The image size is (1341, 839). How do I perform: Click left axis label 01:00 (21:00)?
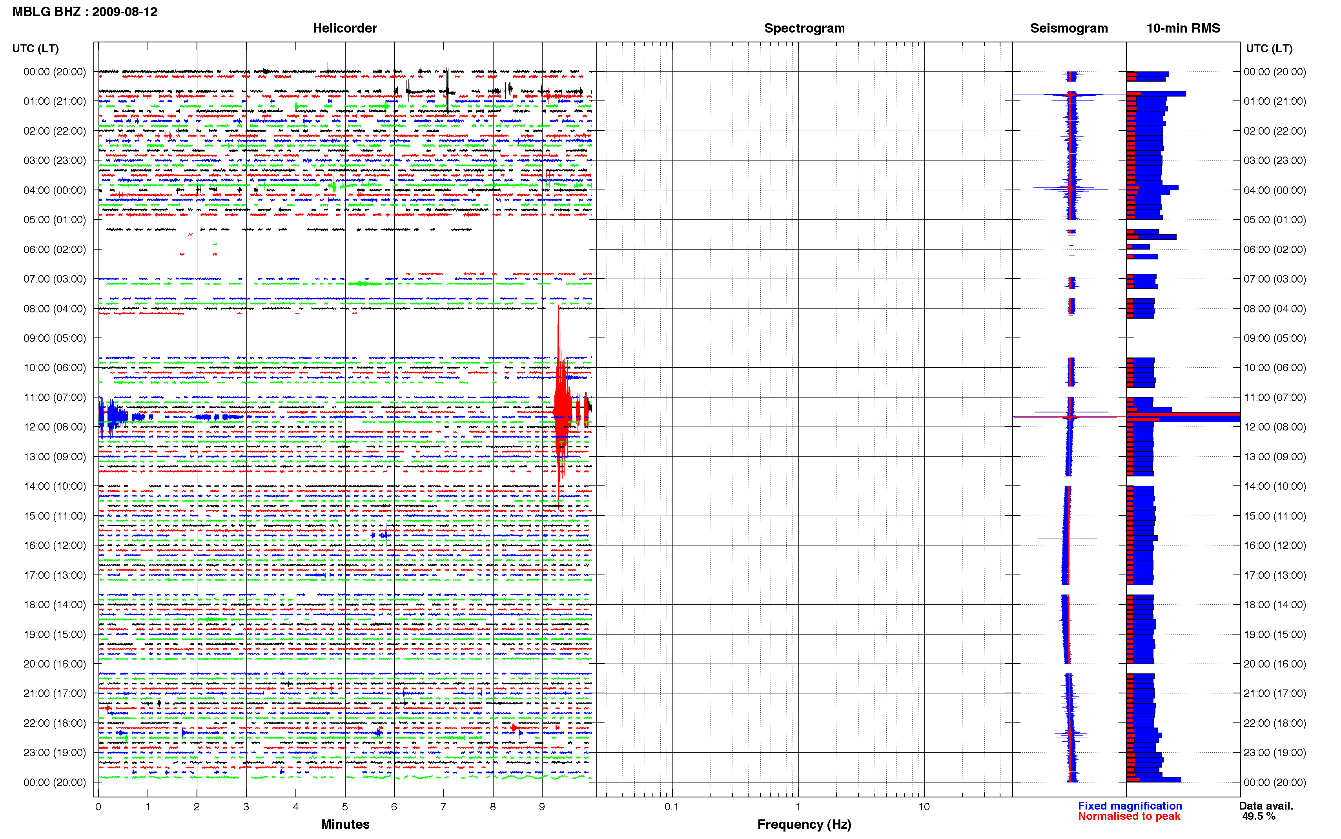coord(55,101)
